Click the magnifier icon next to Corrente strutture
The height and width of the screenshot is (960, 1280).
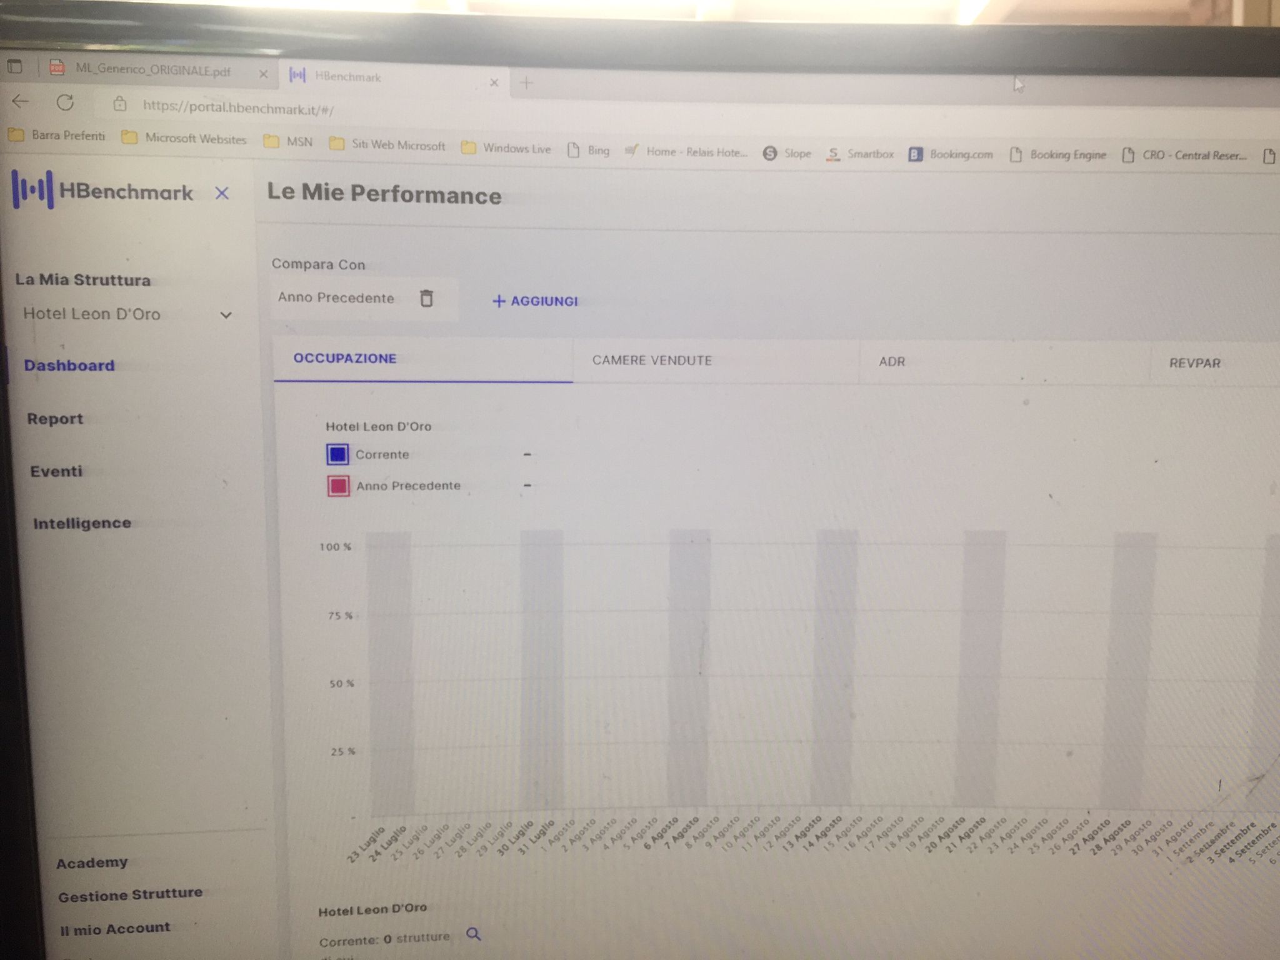474,934
